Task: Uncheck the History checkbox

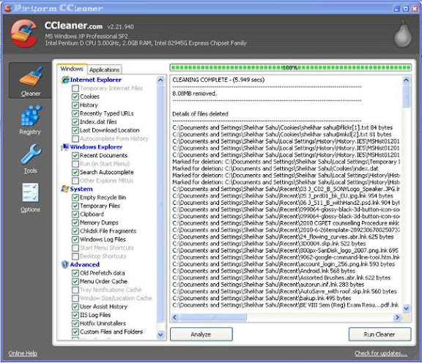Action: click(75, 105)
